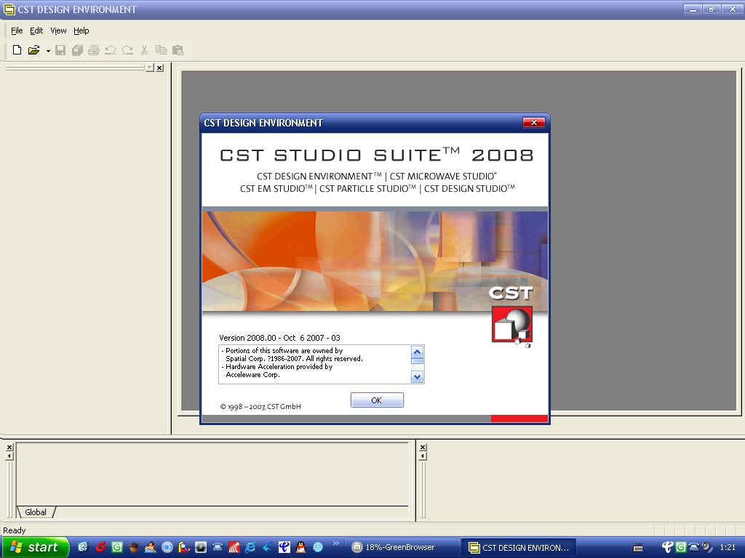Launch the blue document quick launch icon
This screenshot has width=745, height=558.
tap(83, 547)
